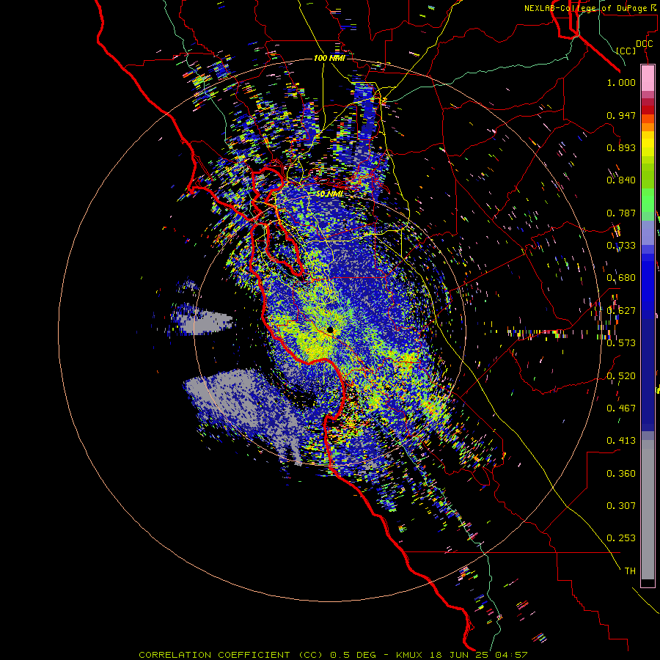Image resolution: width=660 pixels, height=660 pixels.
Task: Select the 0.360 legend value
Action: [x=621, y=474]
